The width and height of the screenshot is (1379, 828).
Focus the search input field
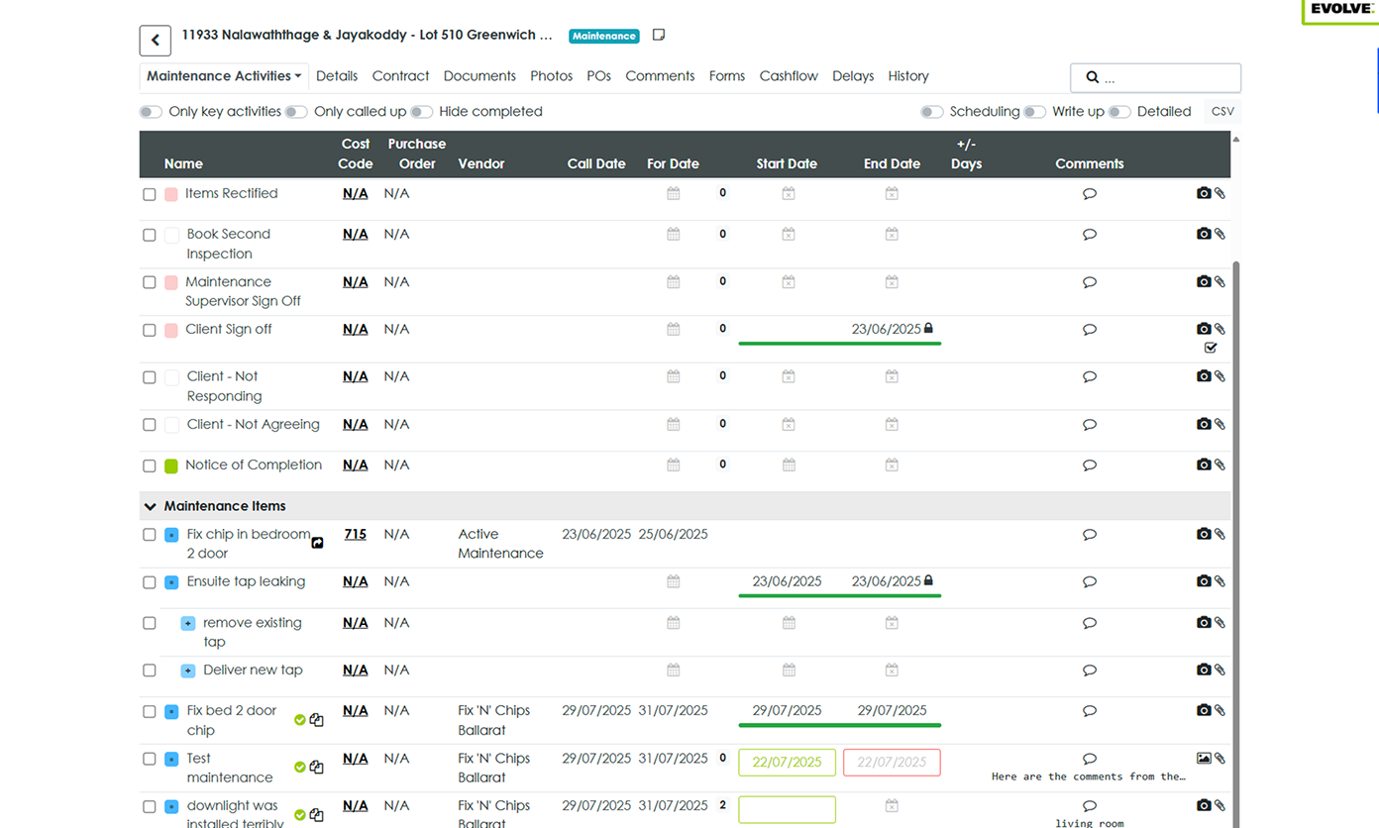[1155, 77]
